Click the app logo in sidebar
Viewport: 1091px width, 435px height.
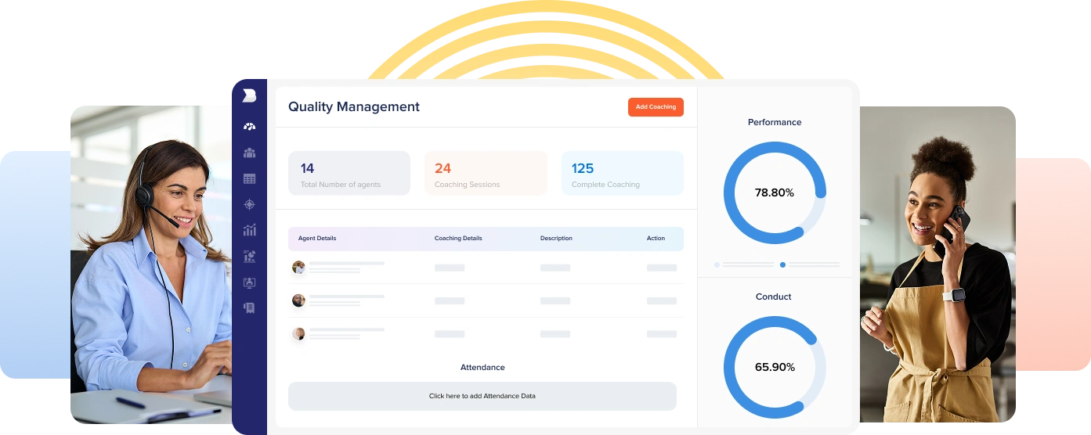tap(249, 95)
